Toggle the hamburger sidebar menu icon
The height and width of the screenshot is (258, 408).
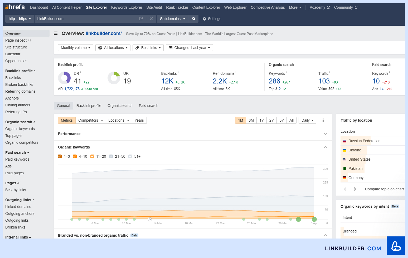click(56, 33)
